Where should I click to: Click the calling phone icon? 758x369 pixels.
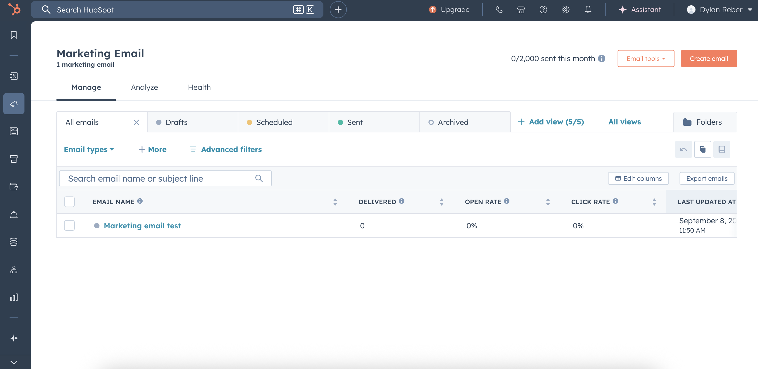pos(499,10)
